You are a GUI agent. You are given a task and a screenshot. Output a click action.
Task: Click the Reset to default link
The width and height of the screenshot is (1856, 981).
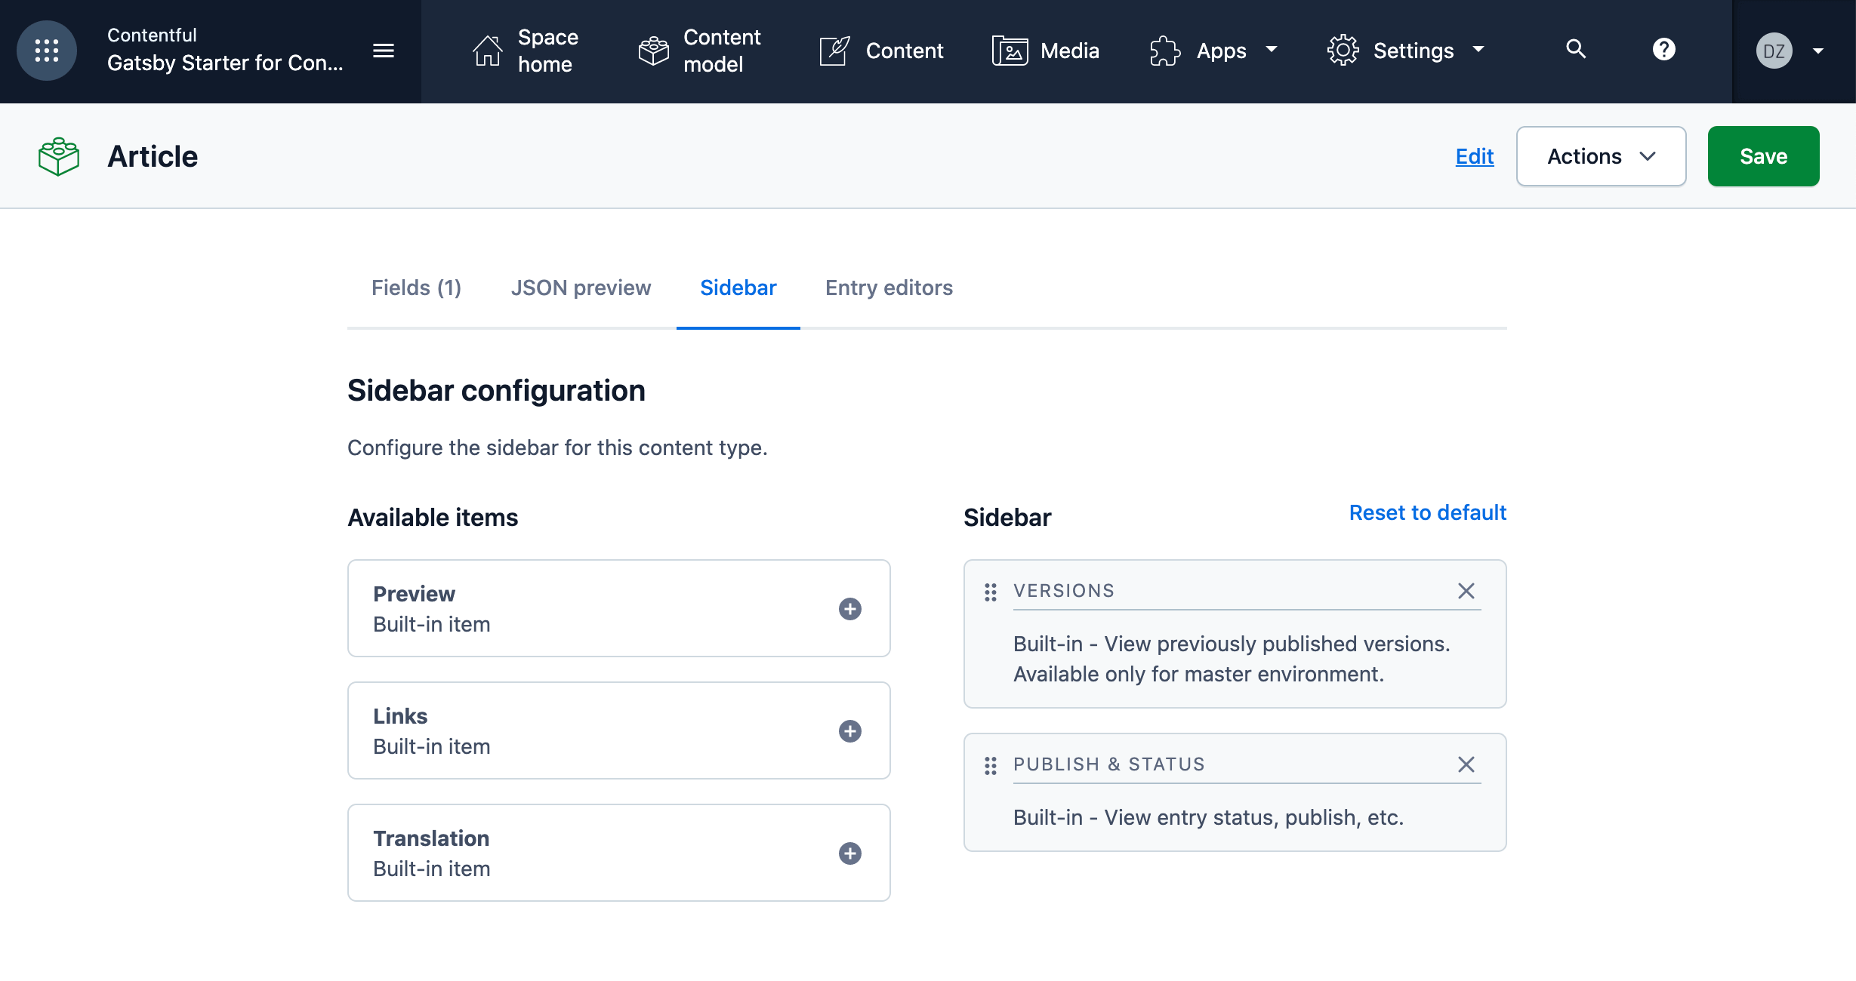[1426, 512]
